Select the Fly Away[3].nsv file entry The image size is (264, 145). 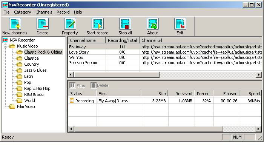coord(113,101)
